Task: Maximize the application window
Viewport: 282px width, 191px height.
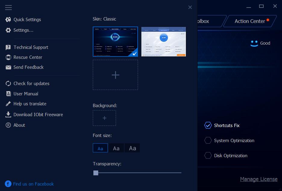Action: click(x=261, y=6)
